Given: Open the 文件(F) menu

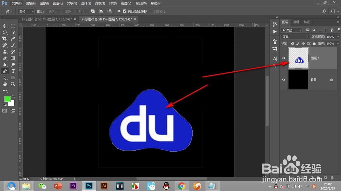Looking at the screenshot, I should [16, 3].
